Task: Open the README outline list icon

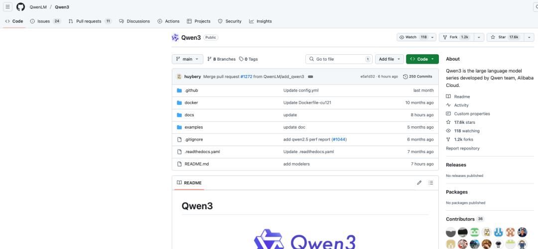Action: (x=430, y=183)
